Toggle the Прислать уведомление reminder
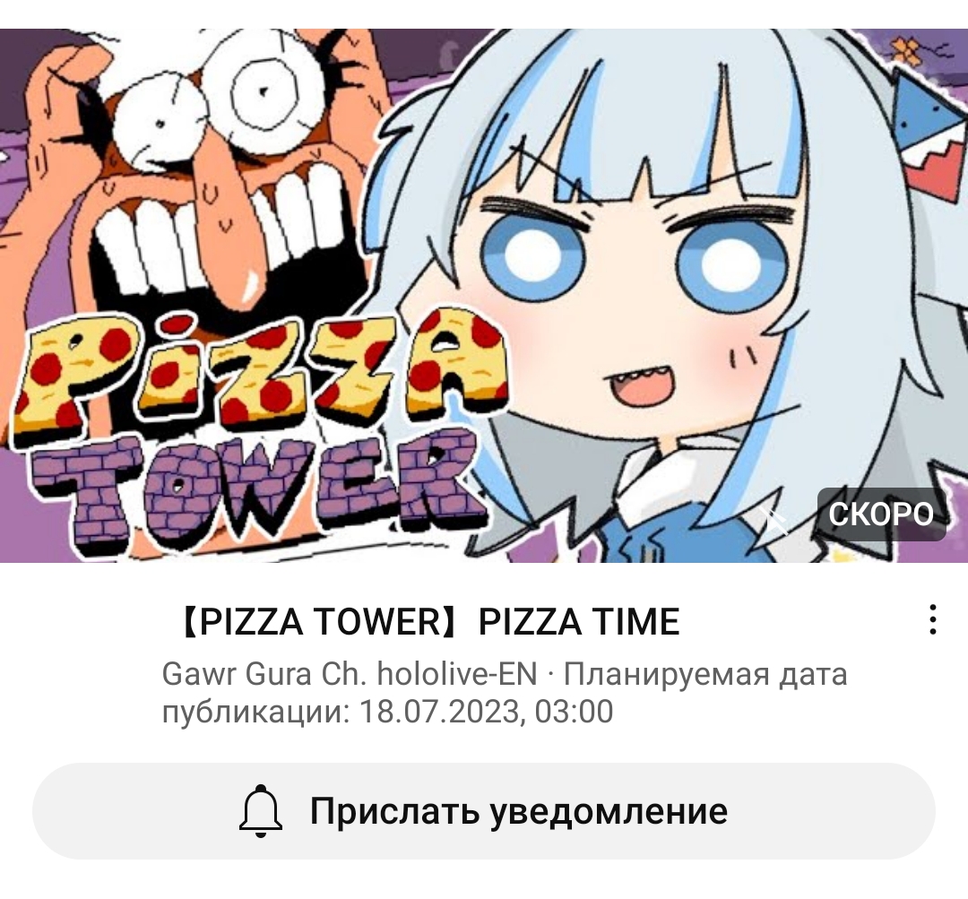Image resolution: width=968 pixels, height=899 pixels. click(x=483, y=811)
